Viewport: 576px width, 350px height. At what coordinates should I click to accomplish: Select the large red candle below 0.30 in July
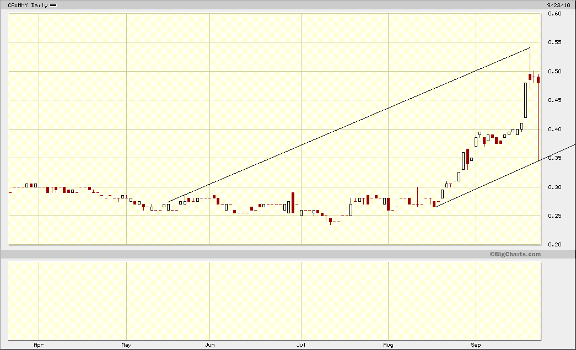(x=292, y=201)
